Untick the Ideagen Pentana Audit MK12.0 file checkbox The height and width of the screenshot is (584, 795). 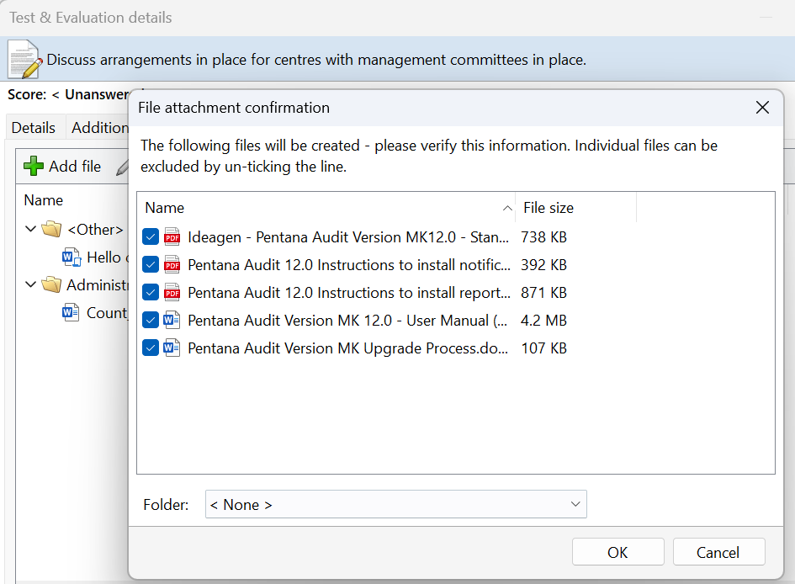point(151,236)
